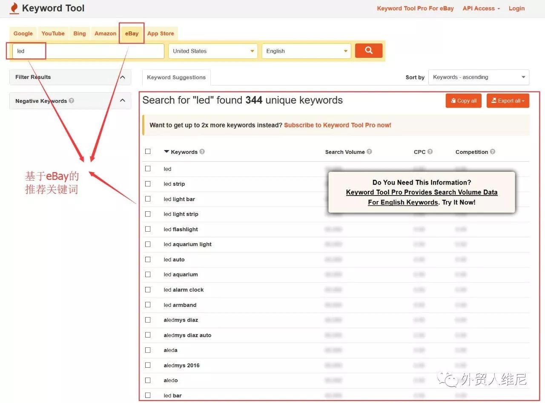Select the Keyword Suggestions tab
This screenshot has width=545, height=403.
point(176,77)
